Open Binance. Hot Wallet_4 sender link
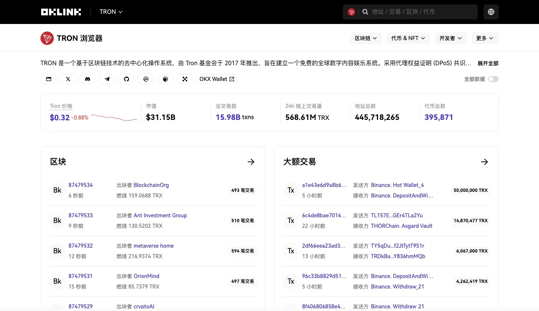 (x=398, y=185)
